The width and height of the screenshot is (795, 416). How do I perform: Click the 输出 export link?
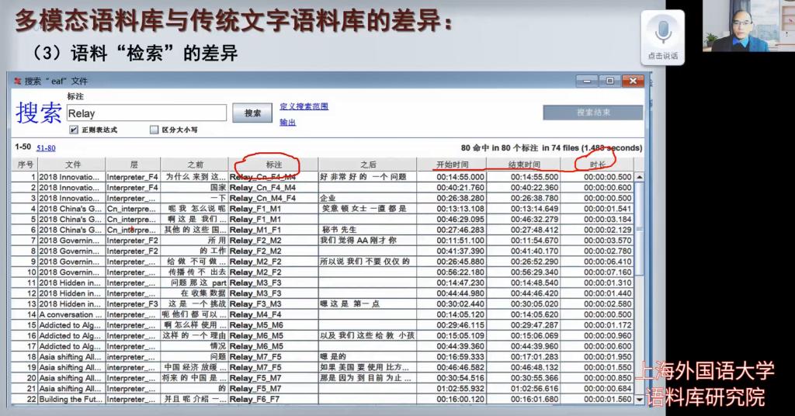click(287, 122)
